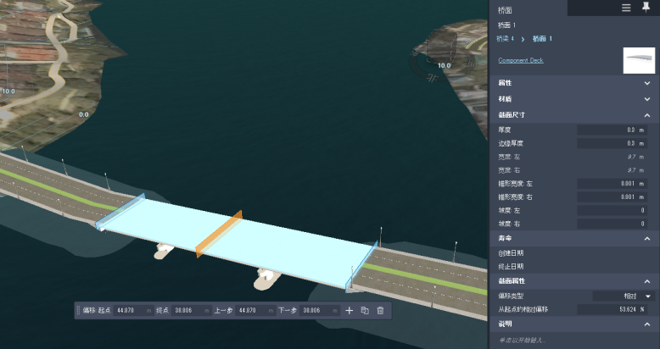Viewport: 660px width, 349px height.
Task: Edit the 终点 offset field
Action: pyautogui.click(x=191, y=310)
